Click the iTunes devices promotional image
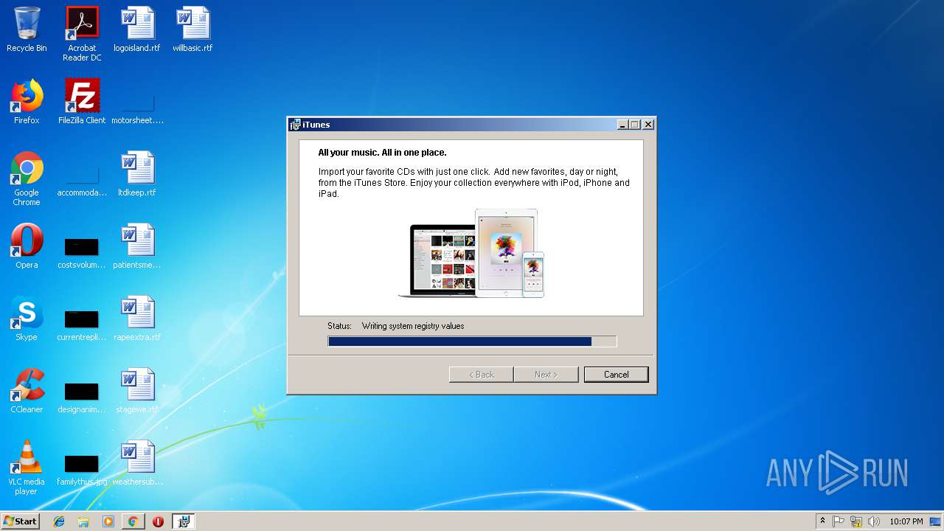This screenshot has height=531, width=944. [471, 253]
